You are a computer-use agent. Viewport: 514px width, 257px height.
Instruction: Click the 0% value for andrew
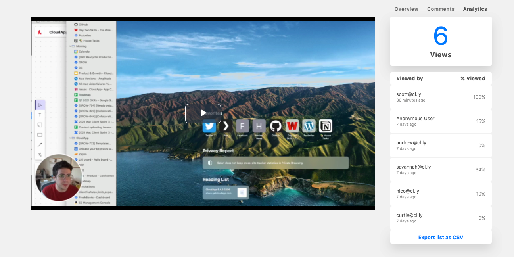point(482,146)
